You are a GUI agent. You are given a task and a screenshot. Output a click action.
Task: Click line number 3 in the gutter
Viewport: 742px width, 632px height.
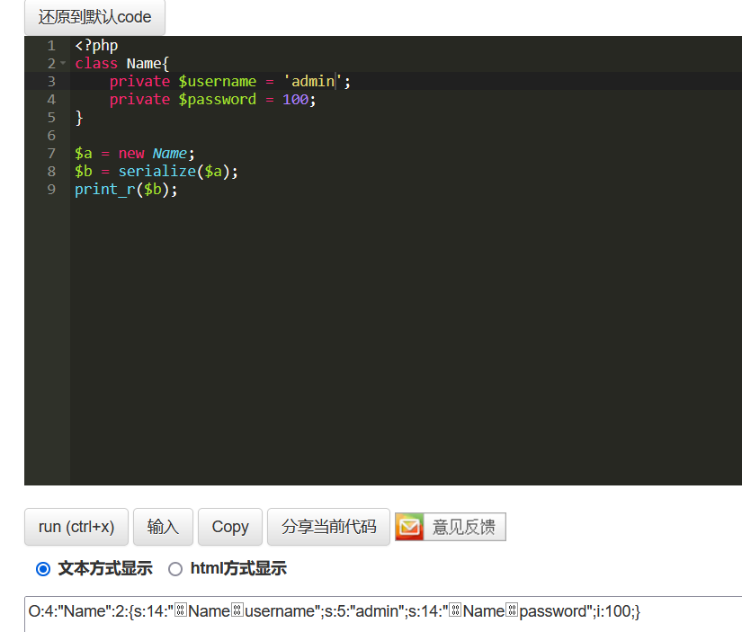point(51,82)
